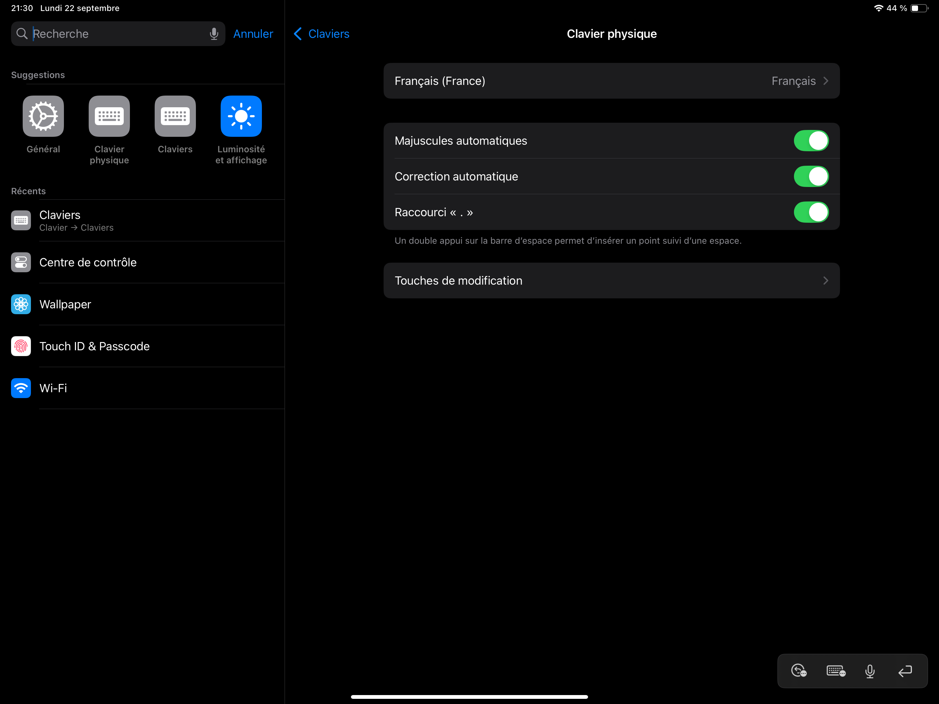Expand Touches de modification row
The width and height of the screenshot is (939, 704).
click(x=611, y=280)
